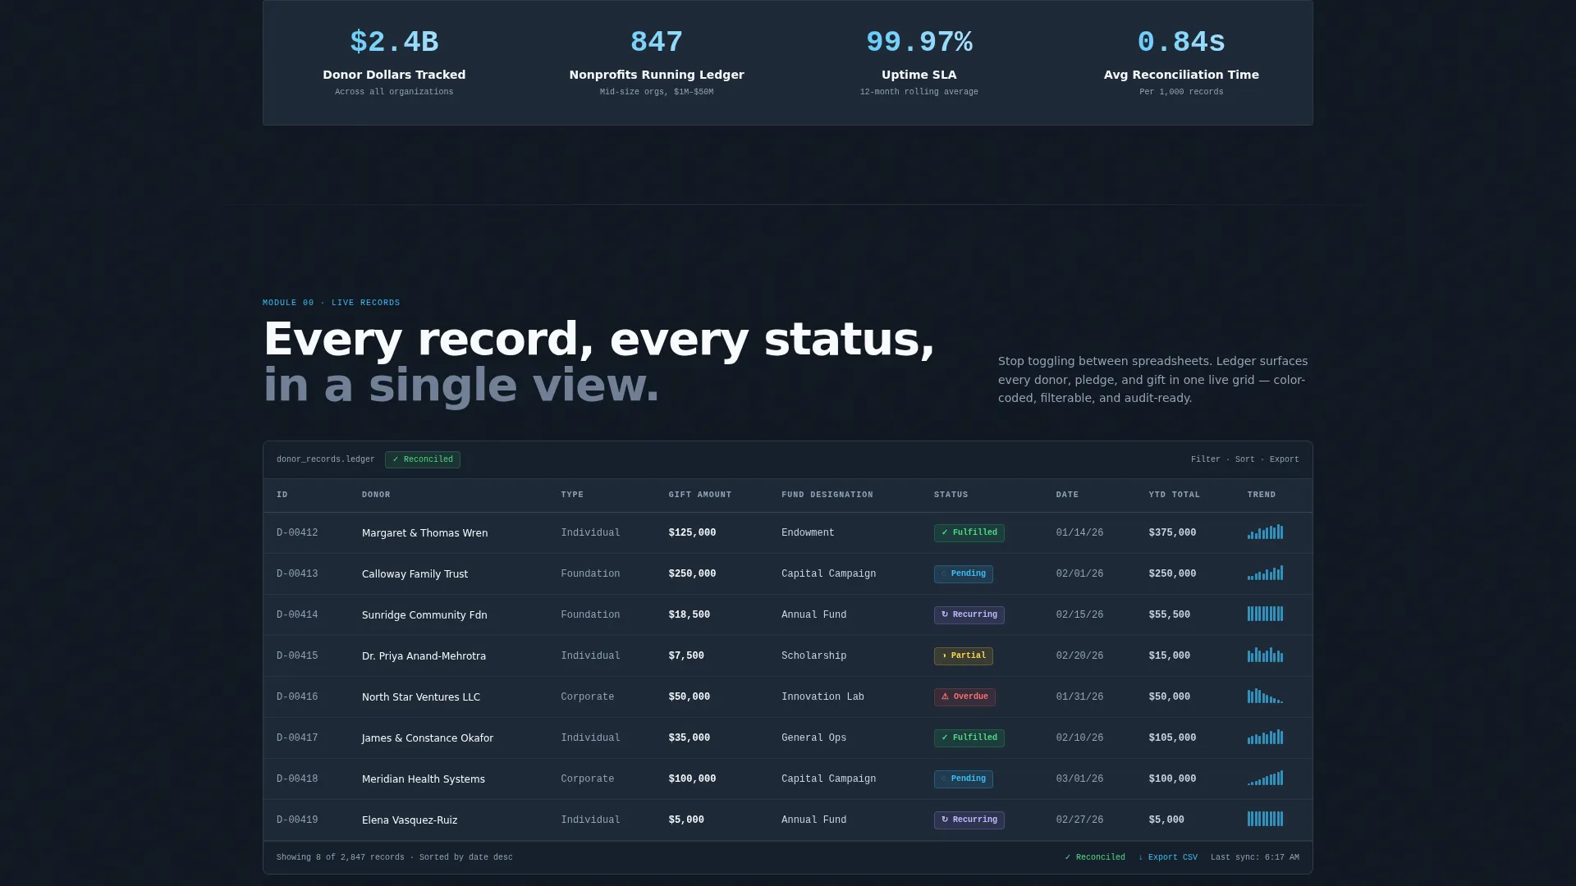
Task: Sort by the DATE column header
Action: [x=1067, y=495]
